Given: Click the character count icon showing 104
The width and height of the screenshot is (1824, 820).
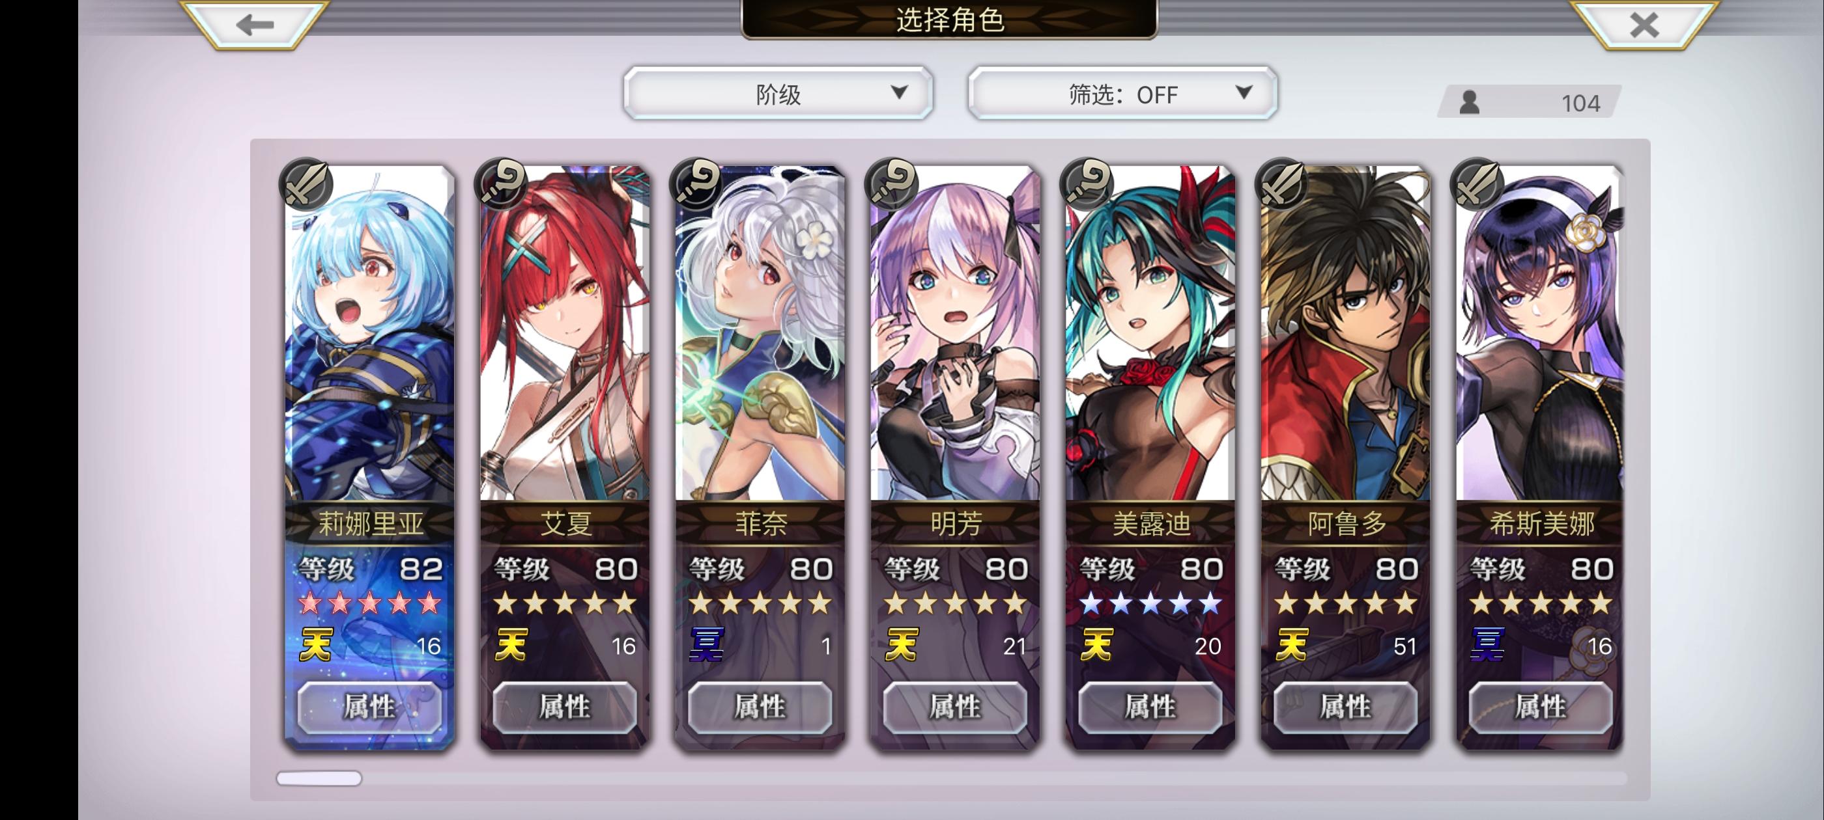Looking at the screenshot, I should 1469,103.
